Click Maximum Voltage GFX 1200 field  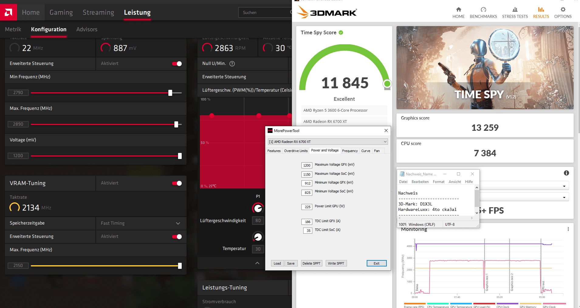coord(307,165)
